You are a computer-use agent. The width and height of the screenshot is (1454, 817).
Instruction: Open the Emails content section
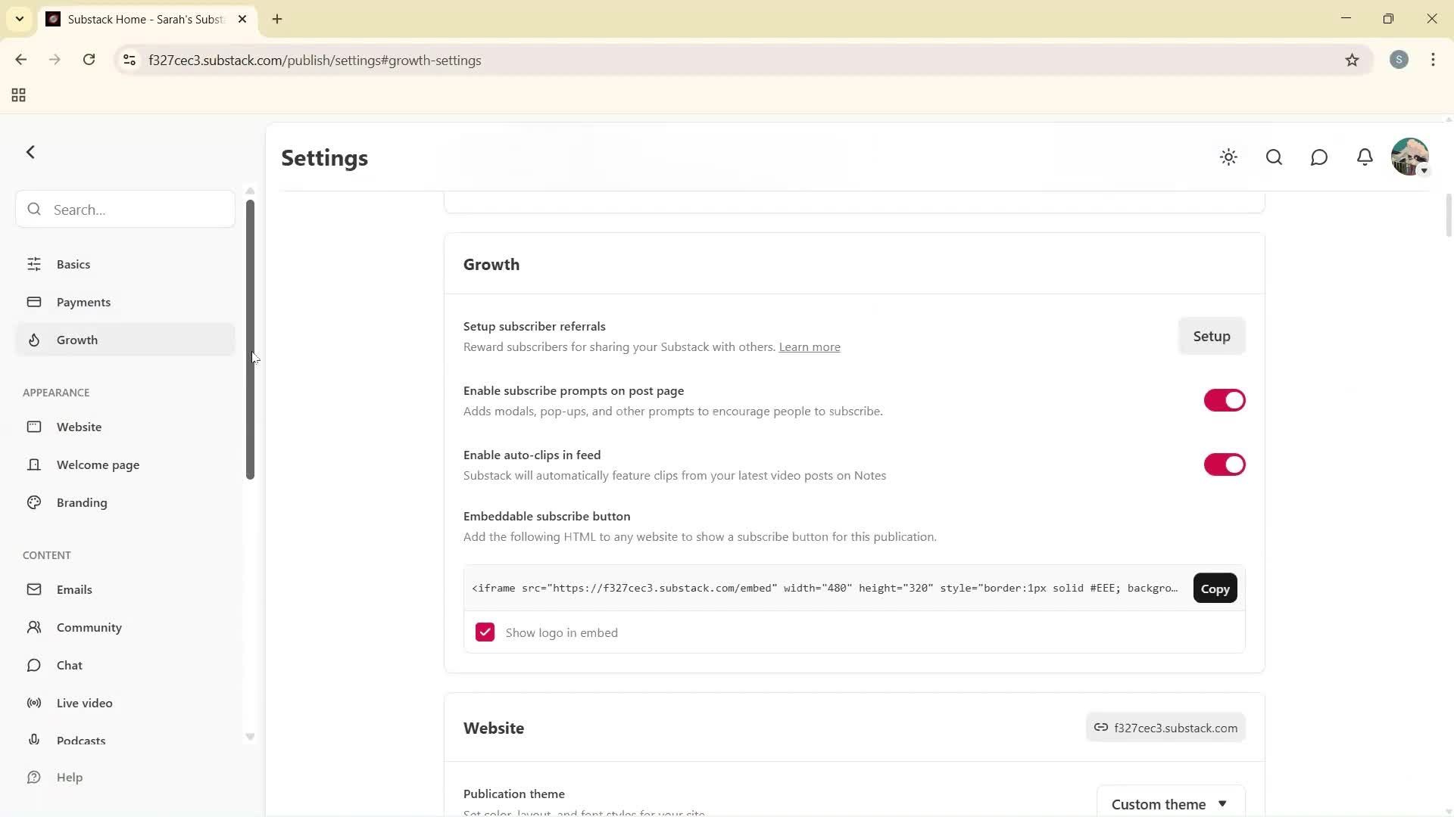coord(75,589)
